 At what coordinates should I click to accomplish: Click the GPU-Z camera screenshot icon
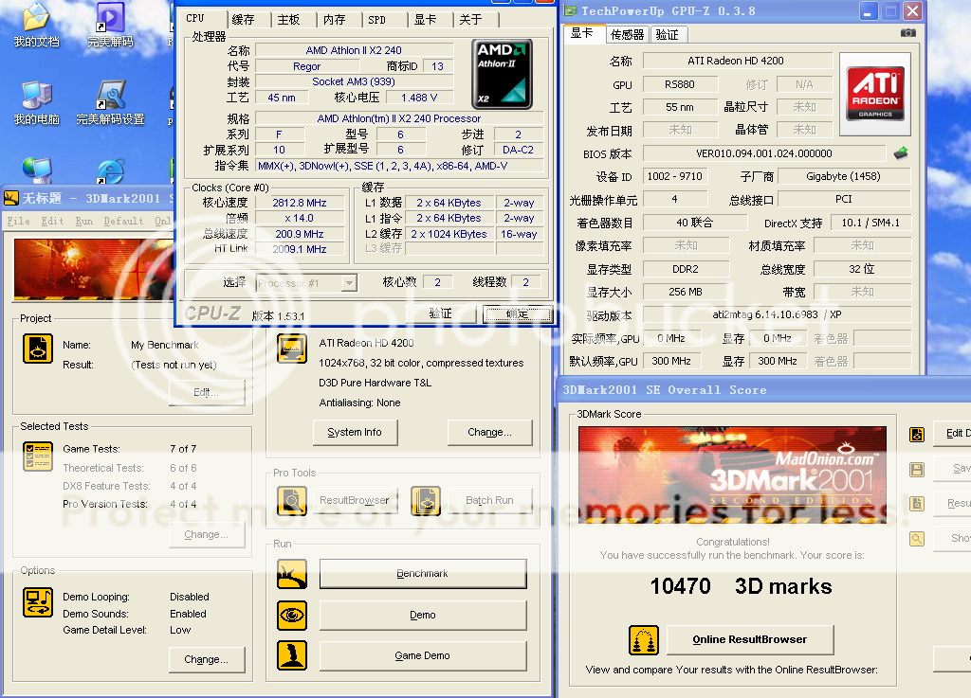click(907, 33)
